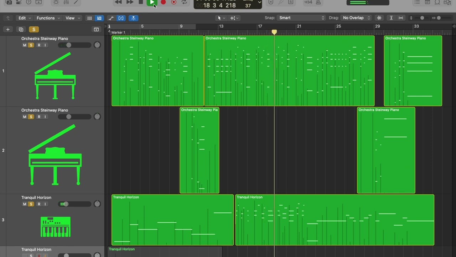Viewport: 456px width, 257px height.
Task: Click the Fast Forward transport button
Action: click(130, 2)
